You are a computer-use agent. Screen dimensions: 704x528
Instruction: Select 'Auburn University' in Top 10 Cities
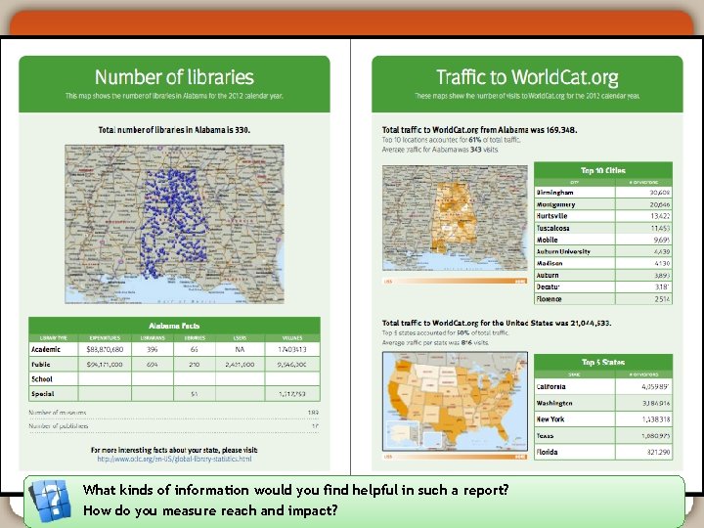click(563, 251)
